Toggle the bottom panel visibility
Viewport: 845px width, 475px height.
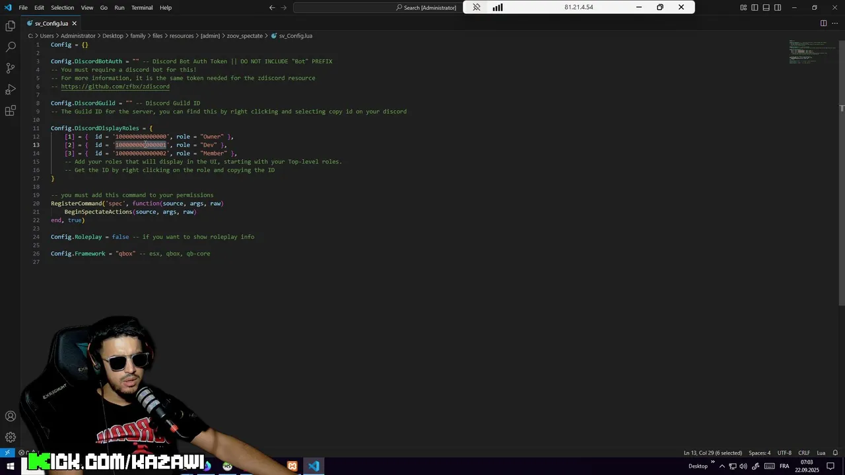point(766,7)
